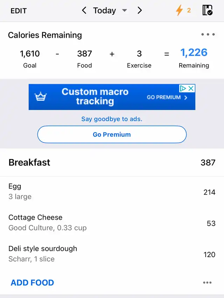Tap the Go Premium outlined button

(112, 135)
